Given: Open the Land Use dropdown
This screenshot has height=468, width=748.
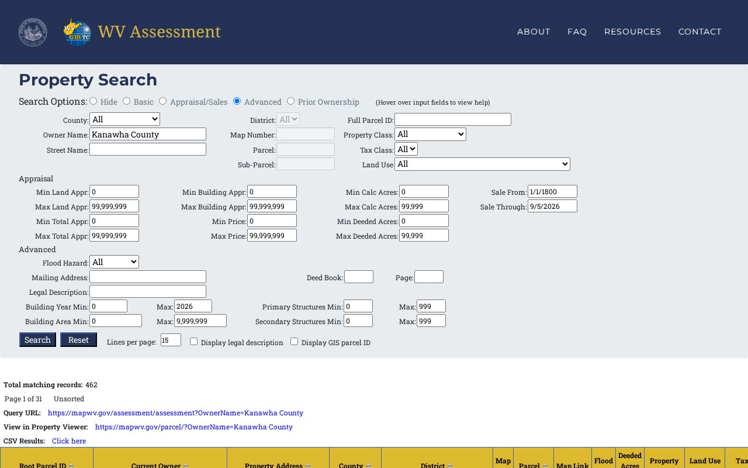Looking at the screenshot, I should tap(482, 164).
